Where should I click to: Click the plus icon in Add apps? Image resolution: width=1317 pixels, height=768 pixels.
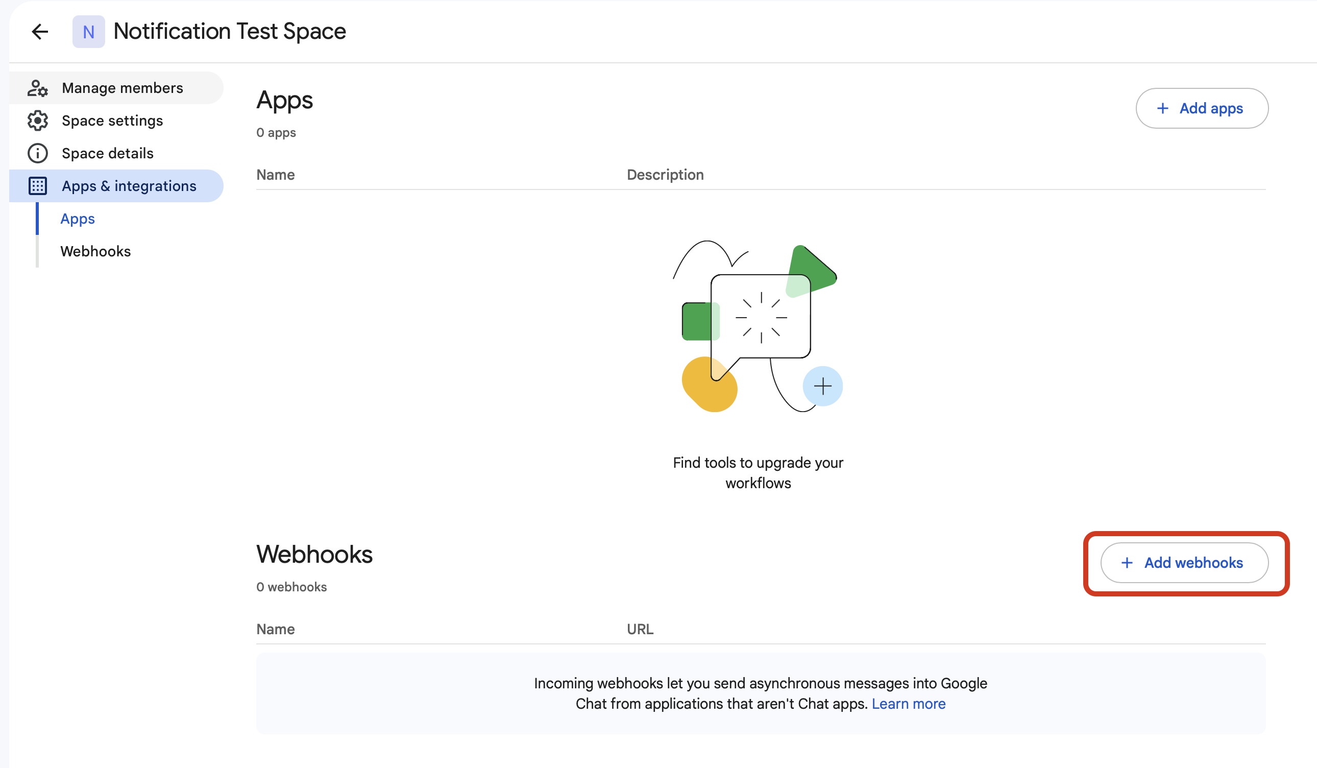(x=1162, y=108)
